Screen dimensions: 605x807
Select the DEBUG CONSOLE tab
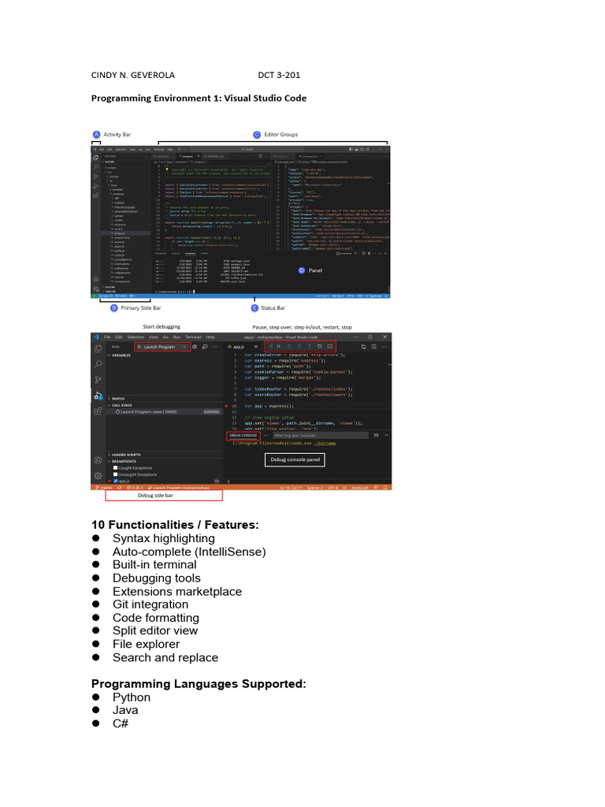coord(243,435)
